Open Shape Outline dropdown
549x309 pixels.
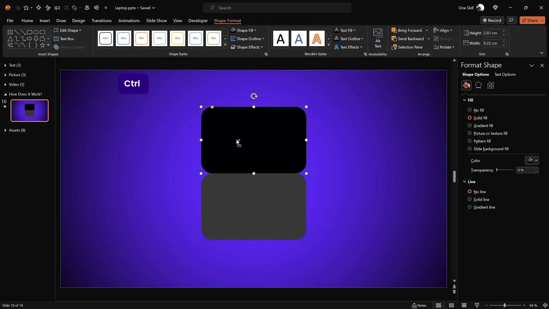click(248, 39)
